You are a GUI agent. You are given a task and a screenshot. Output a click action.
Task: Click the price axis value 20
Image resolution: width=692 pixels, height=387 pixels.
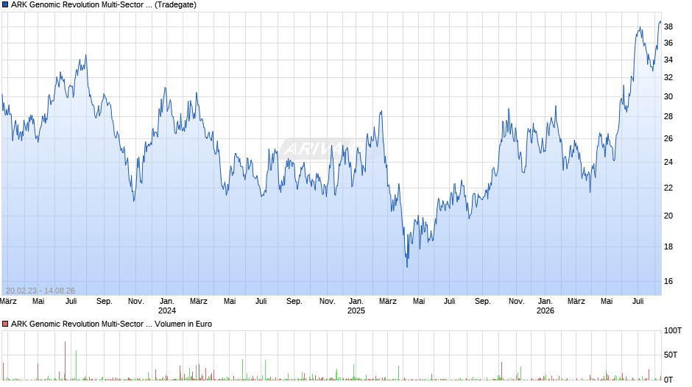tap(668, 216)
